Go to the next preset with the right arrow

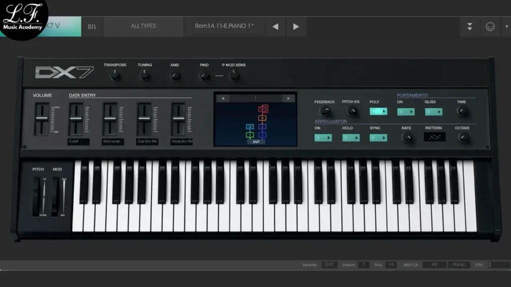296,26
